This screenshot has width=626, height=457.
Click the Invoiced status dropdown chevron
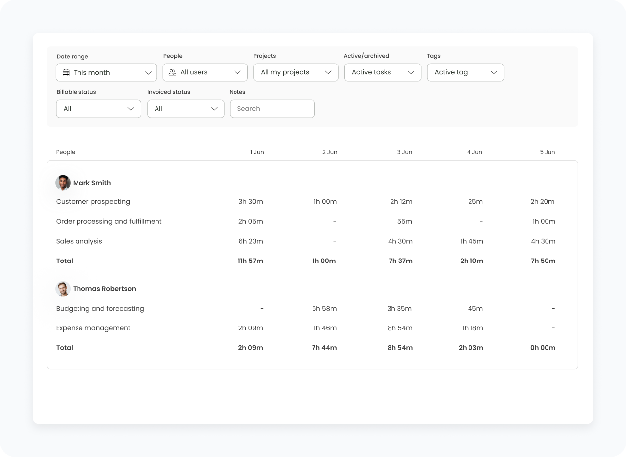tap(214, 109)
